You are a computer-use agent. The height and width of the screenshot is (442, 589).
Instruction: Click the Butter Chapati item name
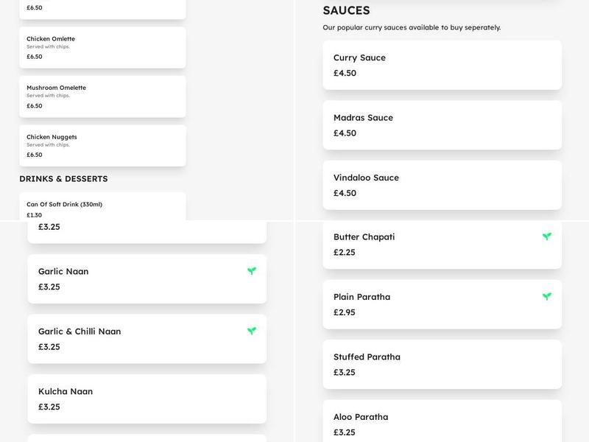(364, 237)
